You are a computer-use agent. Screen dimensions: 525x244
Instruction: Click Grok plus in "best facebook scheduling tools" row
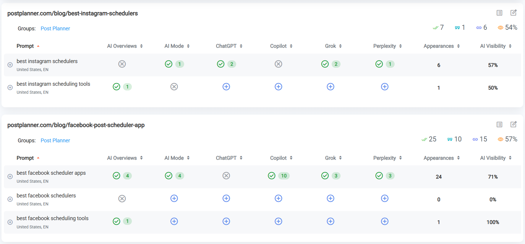click(x=330, y=221)
